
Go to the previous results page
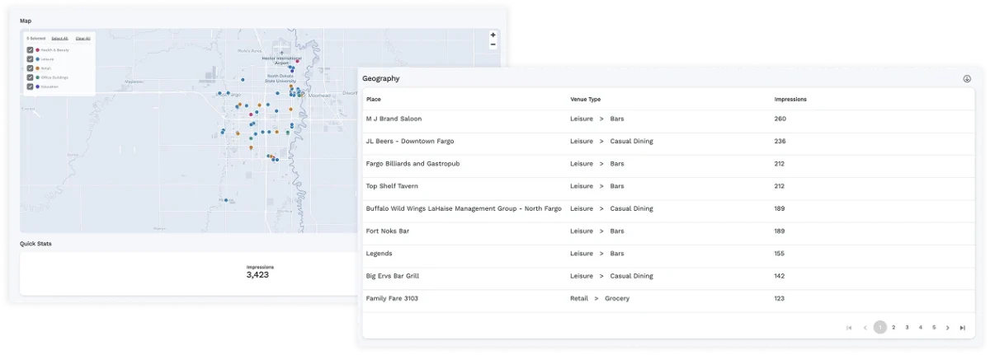click(x=865, y=328)
